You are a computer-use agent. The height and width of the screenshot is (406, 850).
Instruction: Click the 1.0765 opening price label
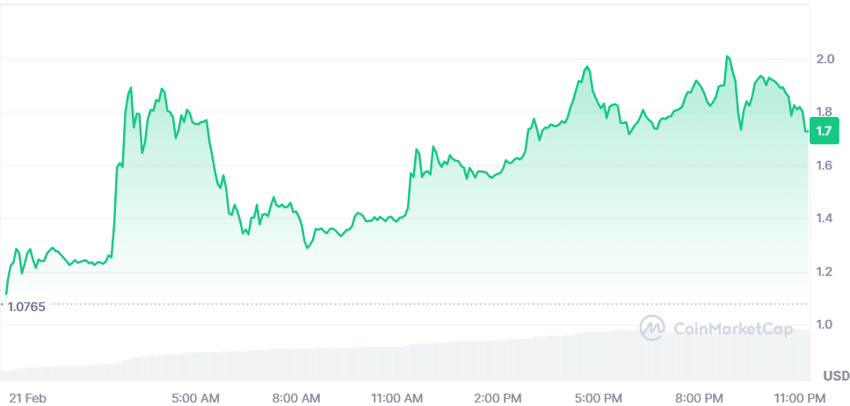coord(26,306)
